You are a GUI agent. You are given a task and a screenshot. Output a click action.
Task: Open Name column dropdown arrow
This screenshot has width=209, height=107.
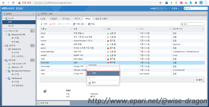(x=71, y=29)
